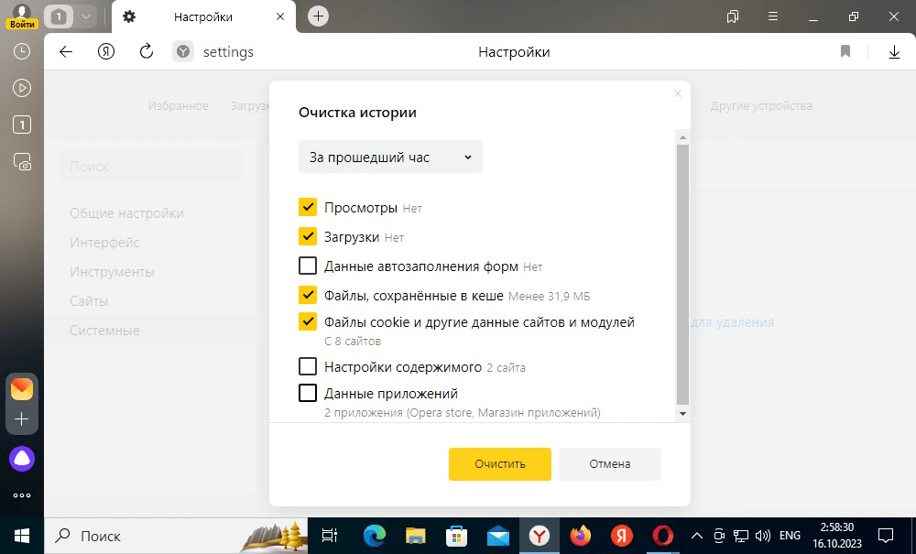Go back with the arrow button
The height and width of the screenshot is (554, 916).
pyautogui.click(x=66, y=52)
